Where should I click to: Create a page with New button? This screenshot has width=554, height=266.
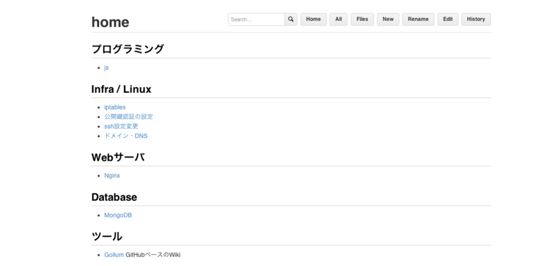click(388, 19)
